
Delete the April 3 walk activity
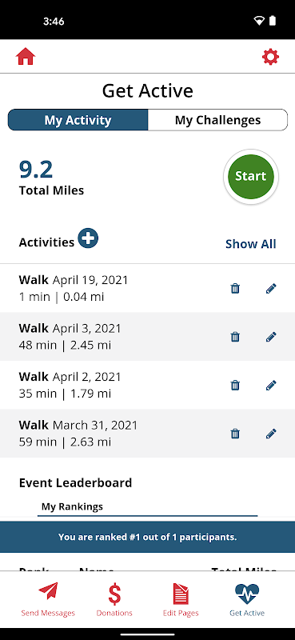click(x=235, y=337)
